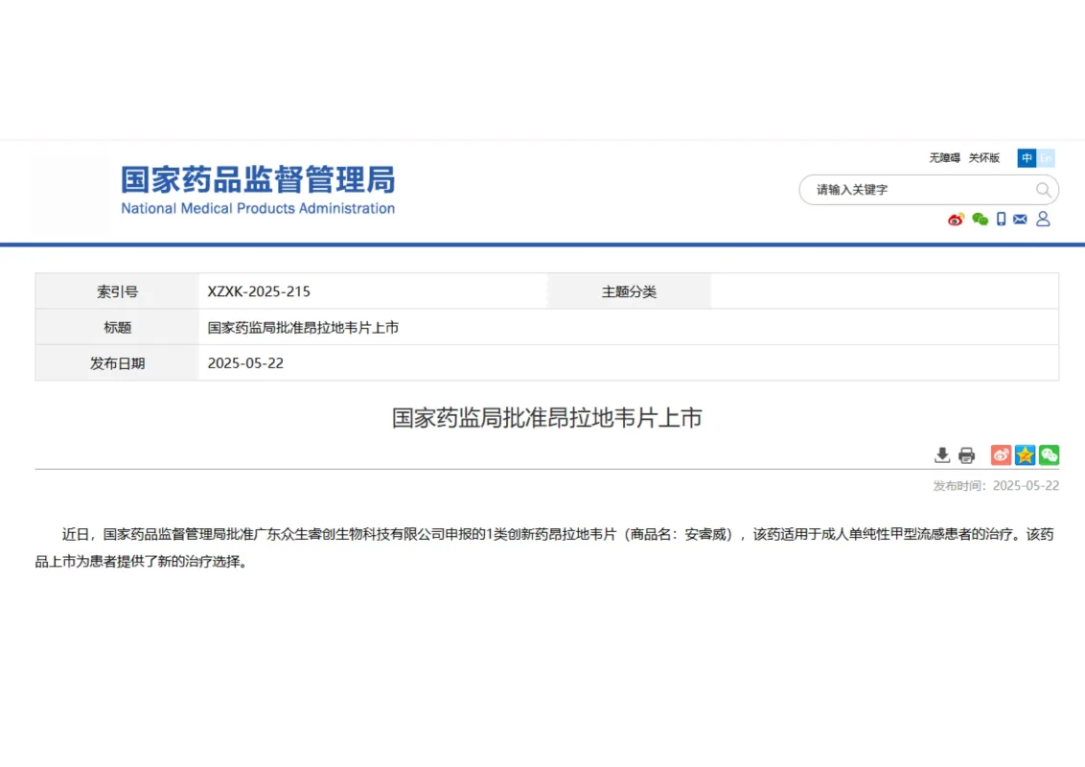The height and width of the screenshot is (767, 1085).
Task: Click the search magnifier icon
Action: [1043, 190]
